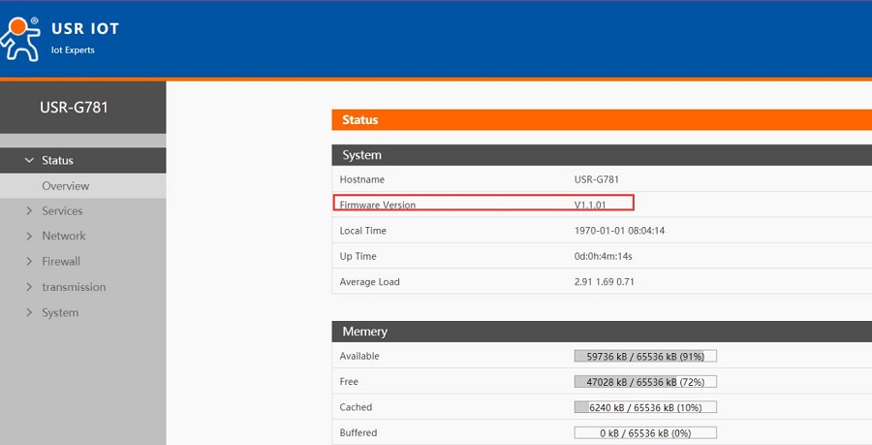Click the Available memory bar showing 91%
Image resolution: width=872 pixels, height=445 pixels.
pos(645,356)
